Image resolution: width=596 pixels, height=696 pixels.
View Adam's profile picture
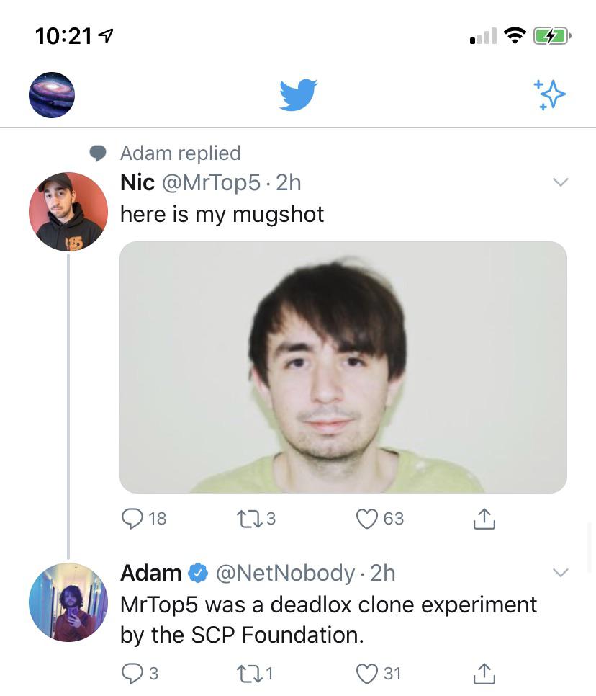68,602
